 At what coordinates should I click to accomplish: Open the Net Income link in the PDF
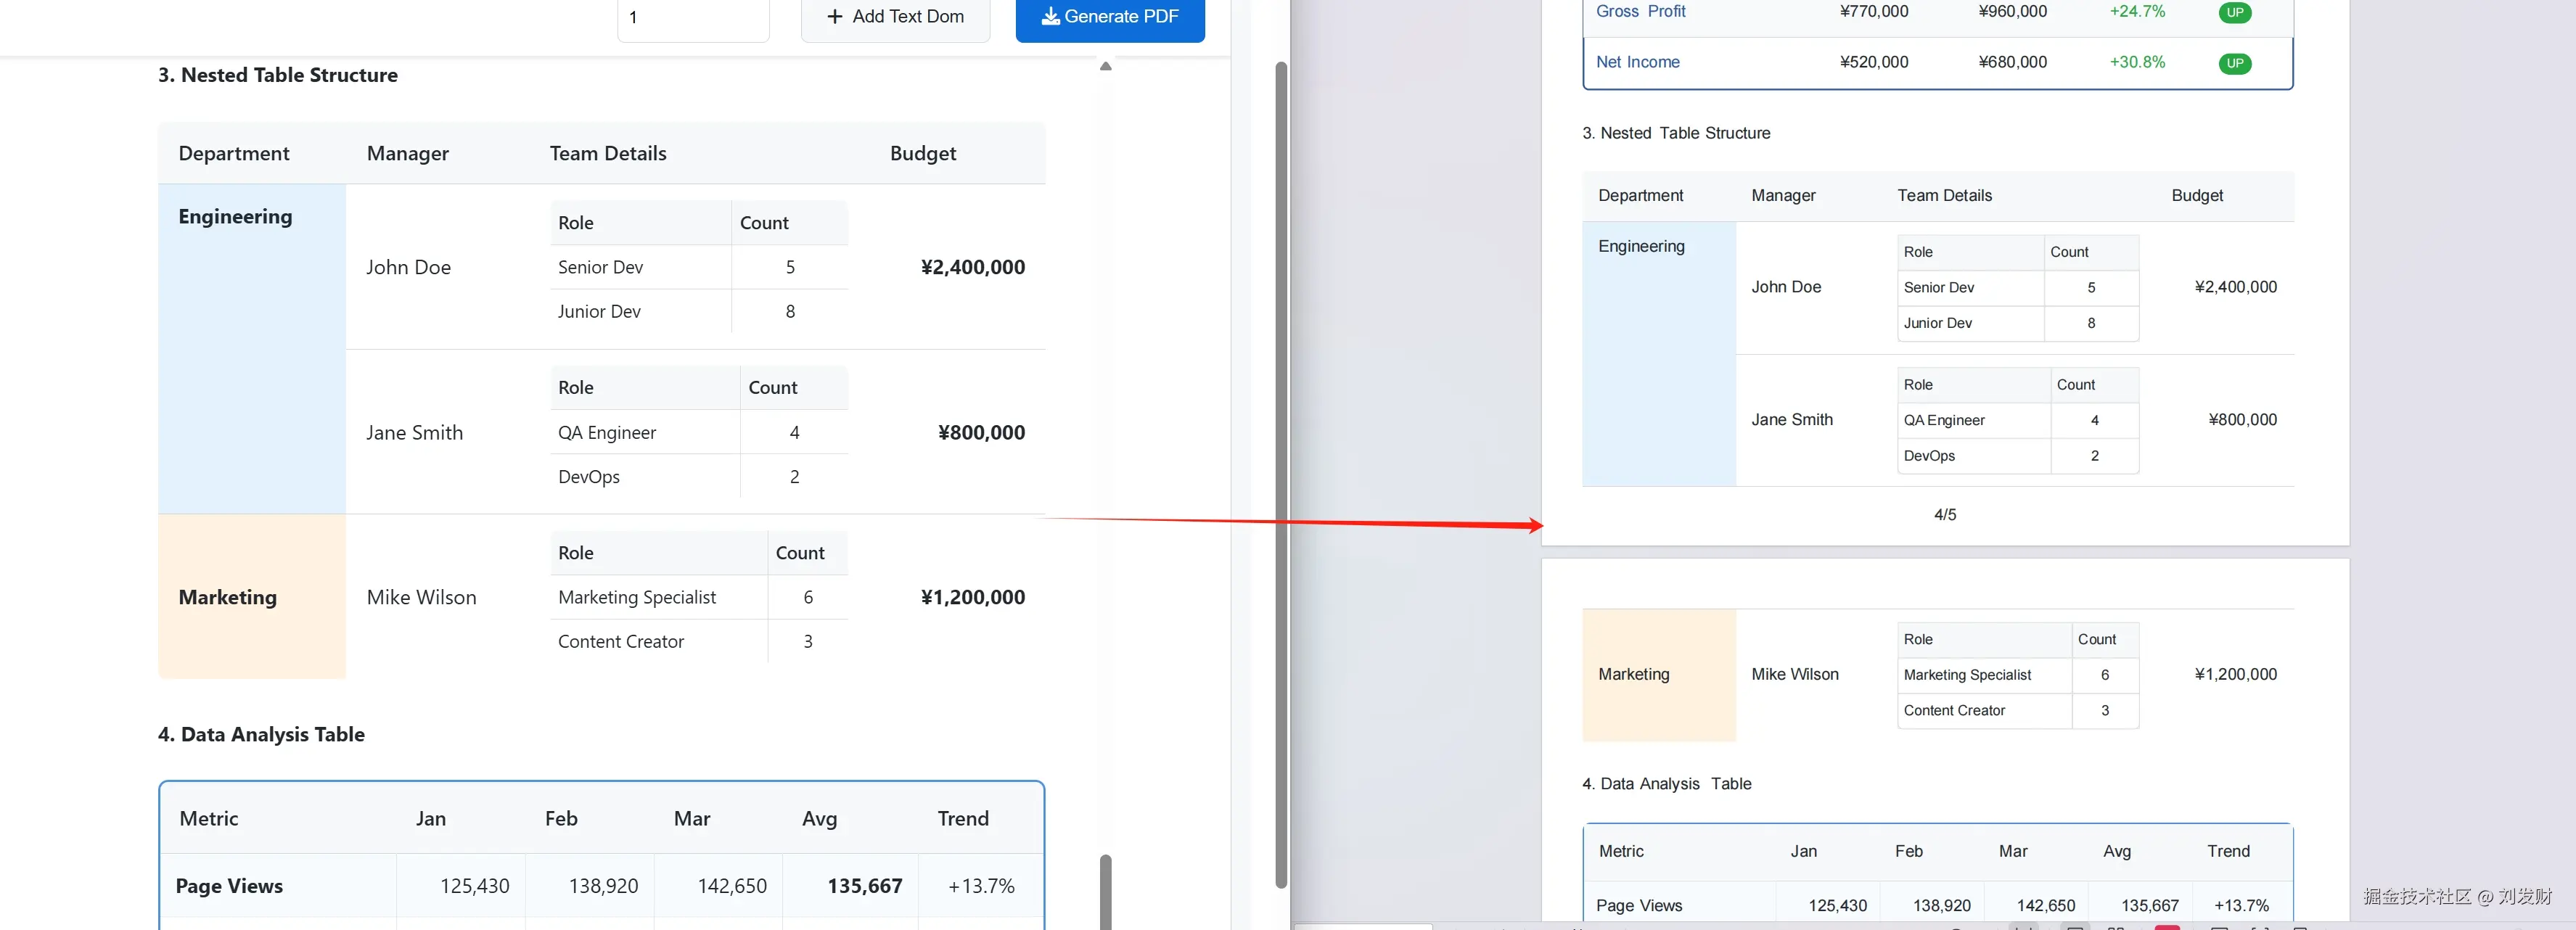tap(1637, 62)
